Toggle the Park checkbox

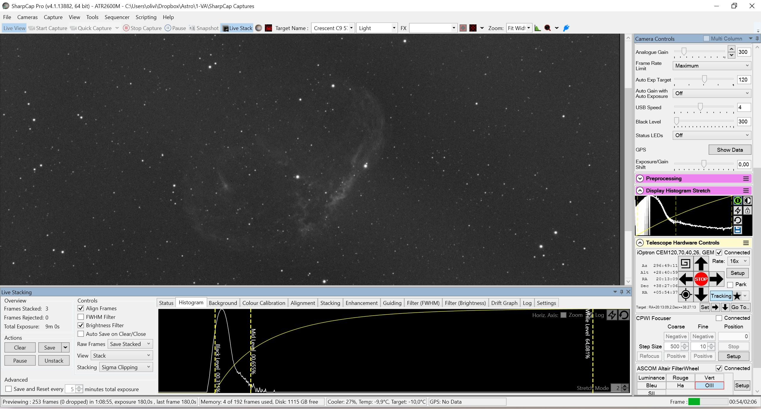pos(730,285)
